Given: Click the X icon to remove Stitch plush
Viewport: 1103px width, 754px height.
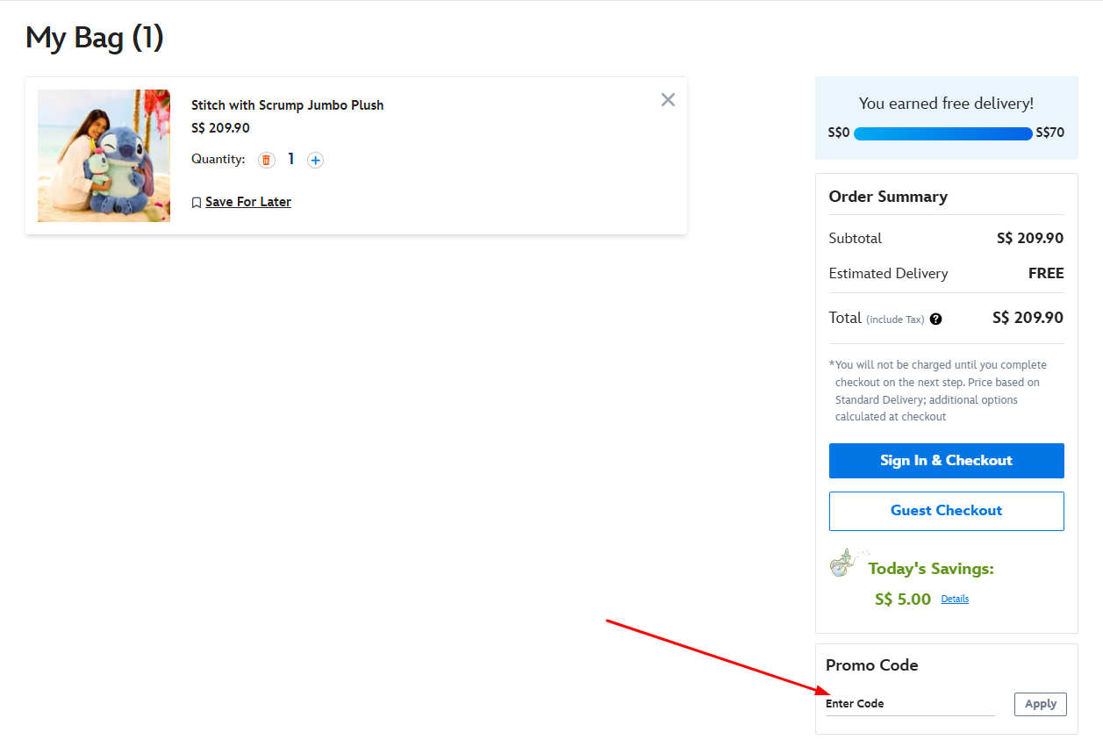Looking at the screenshot, I should point(668,99).
